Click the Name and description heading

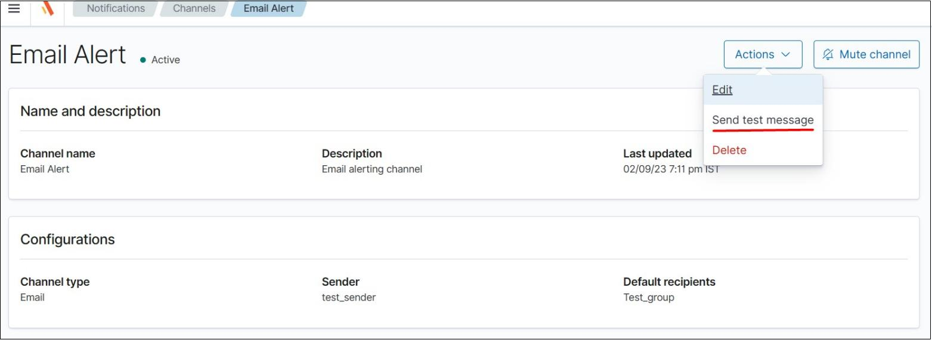click(x=90, y=111)
